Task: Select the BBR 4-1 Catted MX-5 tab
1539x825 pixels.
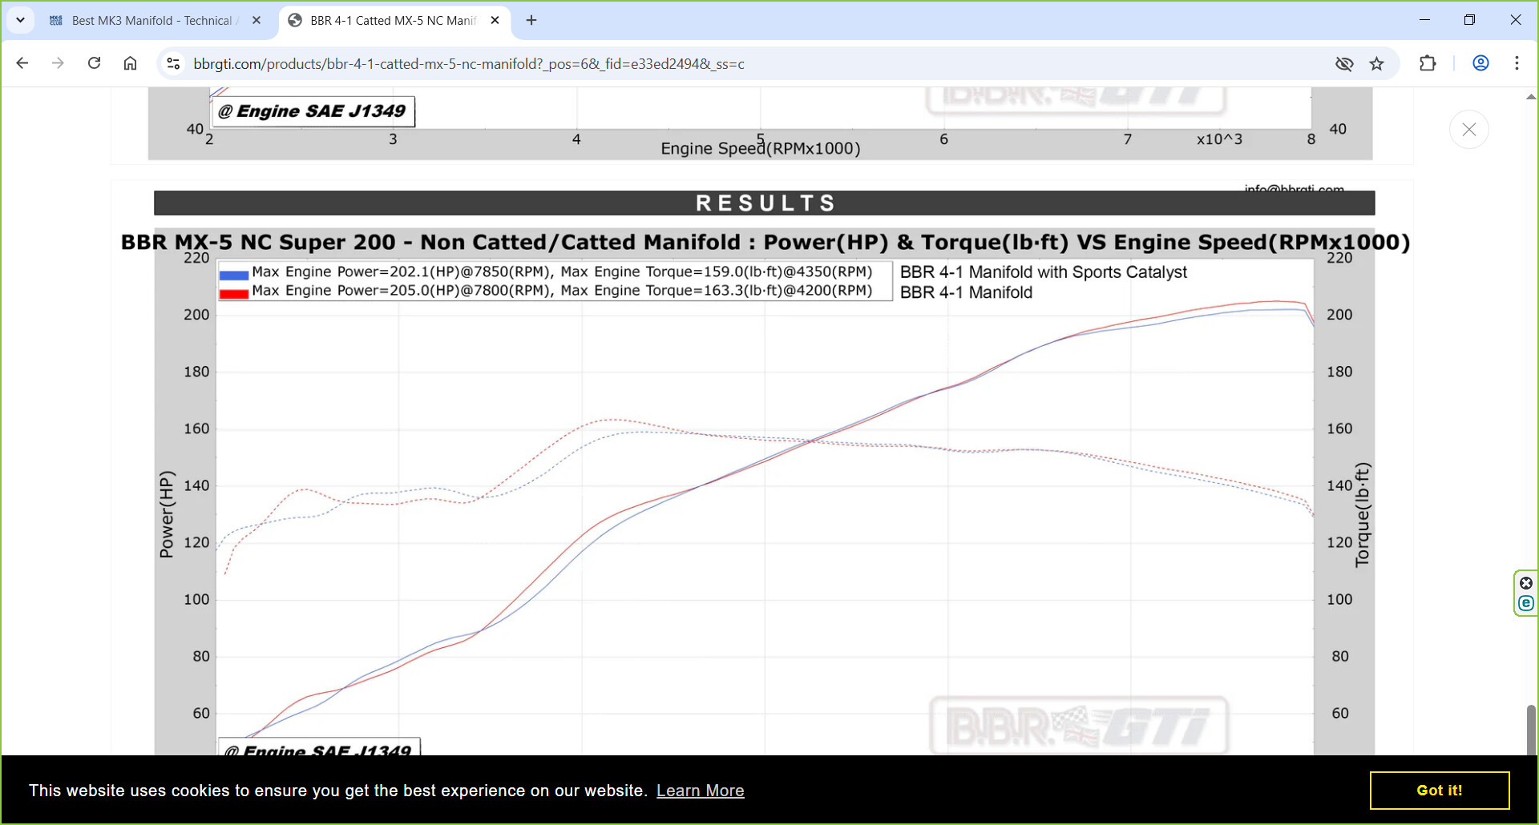Action: [x=393, y=20]
